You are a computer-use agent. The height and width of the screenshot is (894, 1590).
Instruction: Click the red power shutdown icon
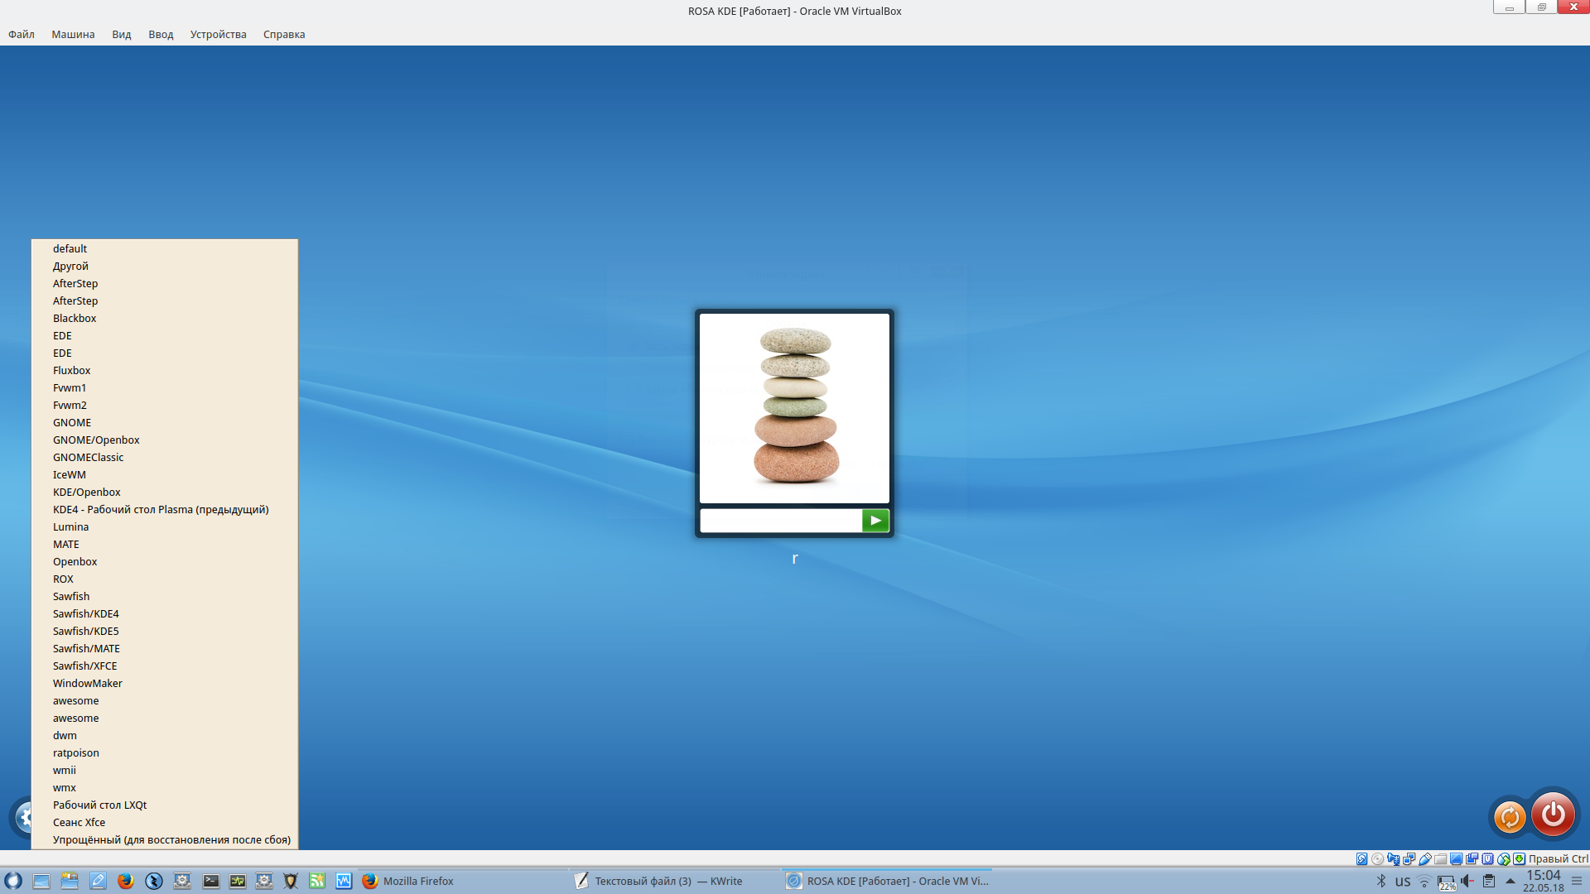coord(1553,815)
